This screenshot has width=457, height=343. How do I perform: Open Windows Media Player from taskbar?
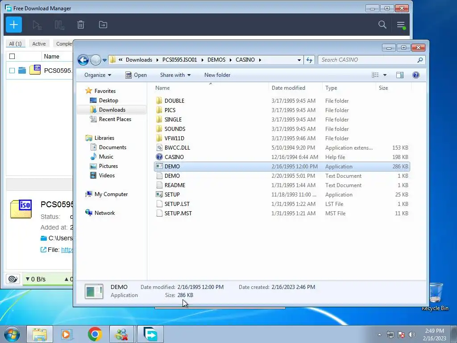pyautogui.click(x=66, y=334)
